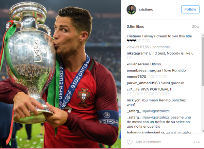Viewport: 204px width, 149px height.
Task: Click the 20w post timestamp
Action: (x=196, y=26)
